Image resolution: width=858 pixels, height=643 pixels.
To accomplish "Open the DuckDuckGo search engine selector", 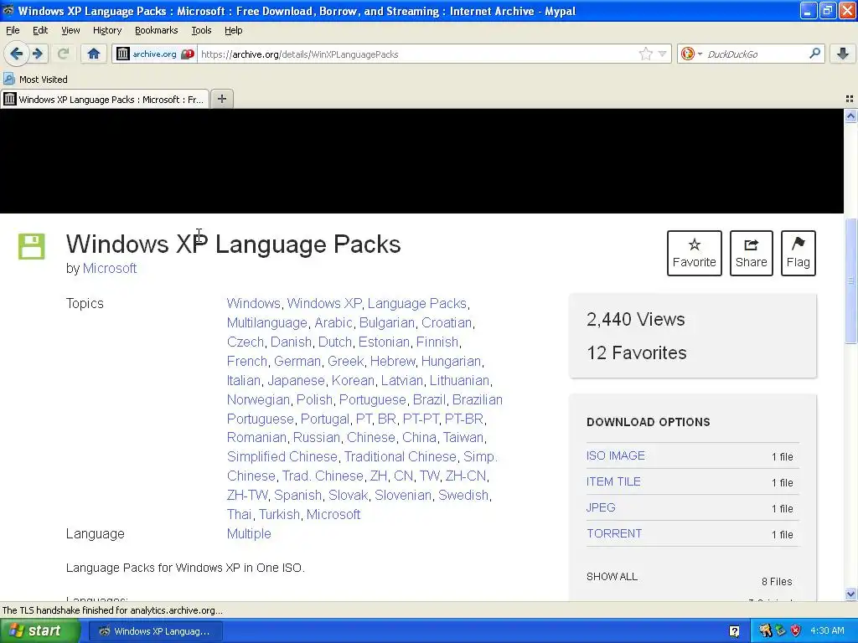I will tap(691, 54).
